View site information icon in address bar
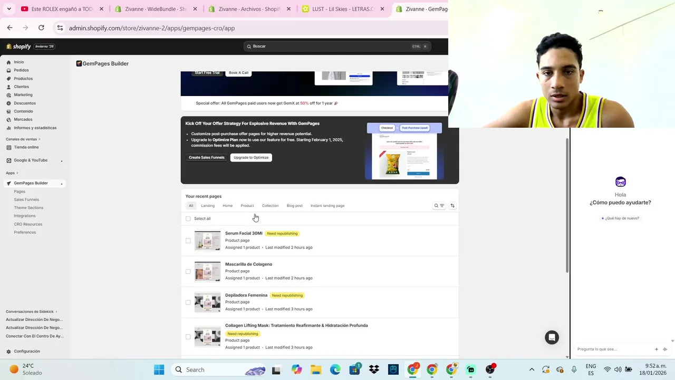This screenshot has width=675, height=380. click(x=60, y=28)
